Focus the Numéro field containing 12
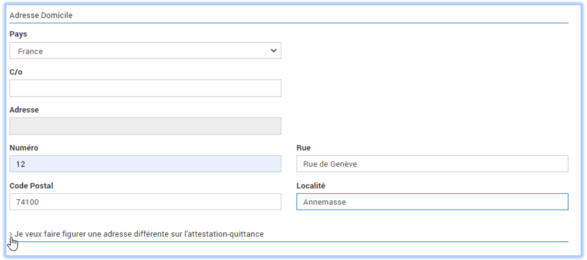This screenshot has width=587, height=260. (x=145, y=164)
